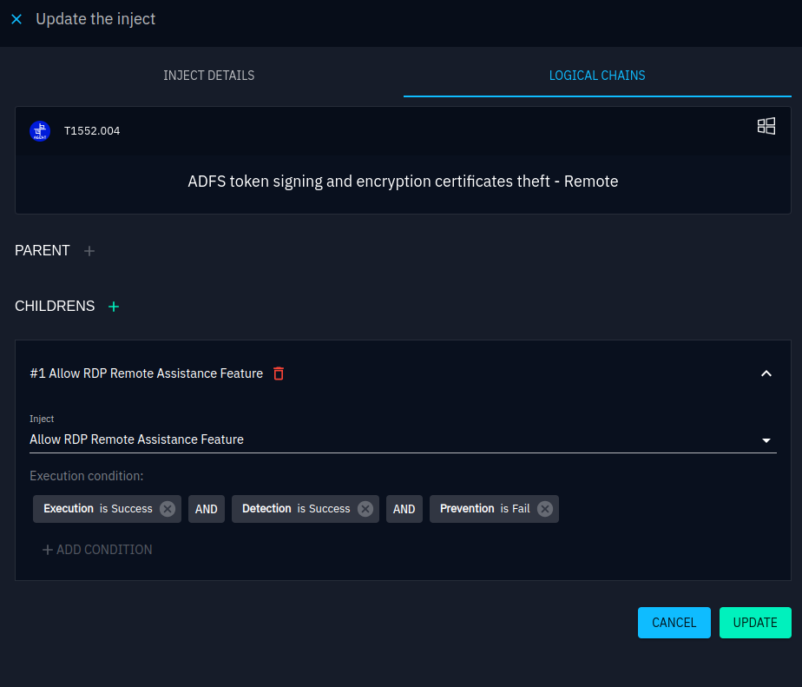Select the Logical Chains tab
The height and width of the screenshot is (687, 802).
pyautogui.click(x=597, y=76)
